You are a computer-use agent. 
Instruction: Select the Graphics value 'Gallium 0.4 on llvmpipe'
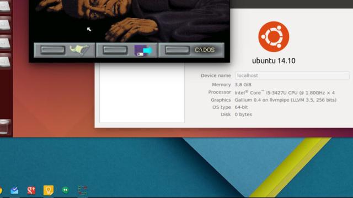tap(286, 100)
